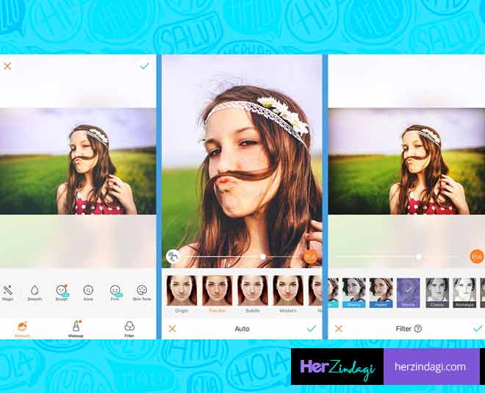Confirm Auto edit with the checkmark
Screen dimensions: 485x393
pos(312,328)
